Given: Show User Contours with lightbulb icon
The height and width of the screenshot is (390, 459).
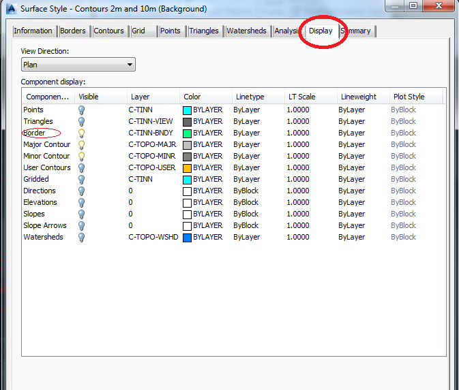Looking at the screenshot, I should (x=82, y=167).
